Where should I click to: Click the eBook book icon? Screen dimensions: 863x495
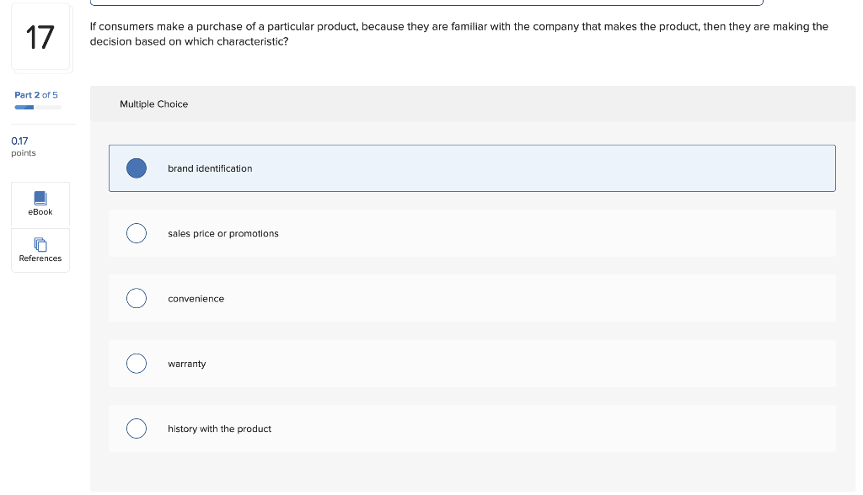point(40,198)
